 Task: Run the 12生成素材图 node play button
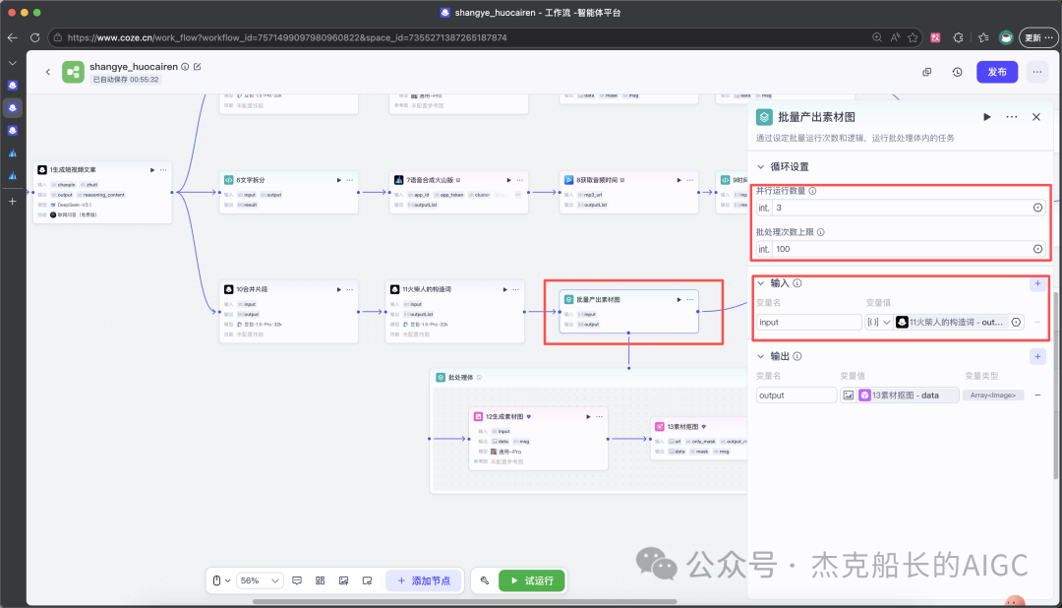(x=588, y=417)
